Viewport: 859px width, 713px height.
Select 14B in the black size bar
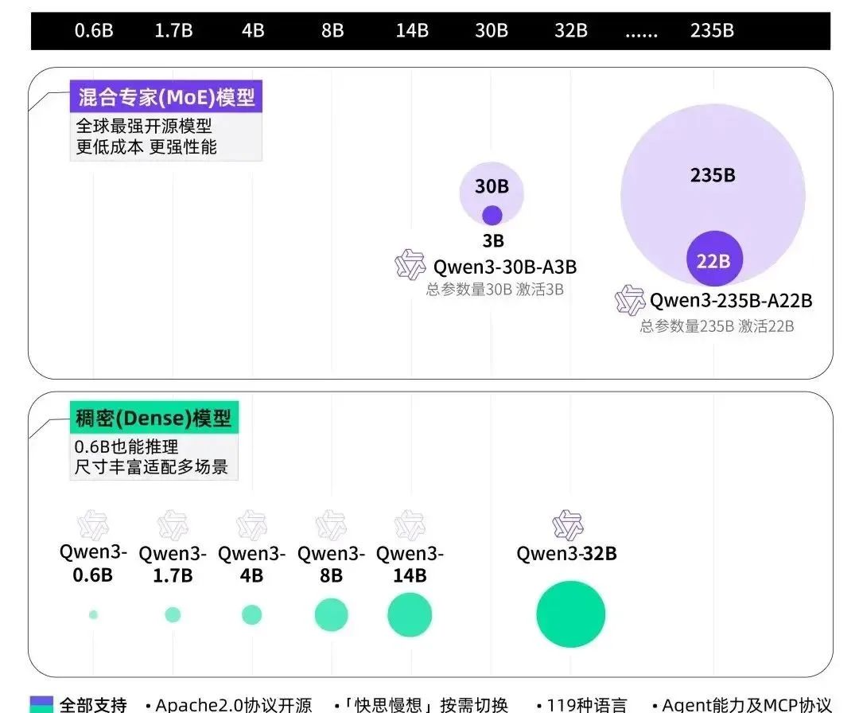tap(412, 30)
